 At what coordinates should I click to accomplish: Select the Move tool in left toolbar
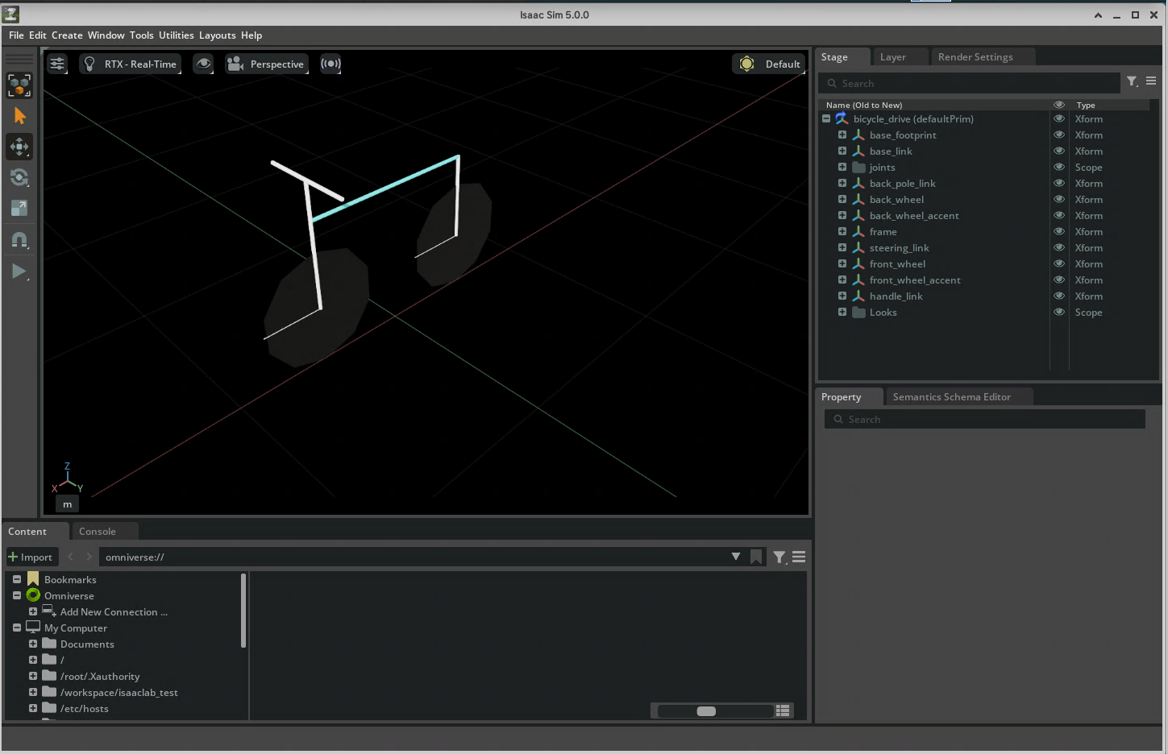click(x=19, y=147)
